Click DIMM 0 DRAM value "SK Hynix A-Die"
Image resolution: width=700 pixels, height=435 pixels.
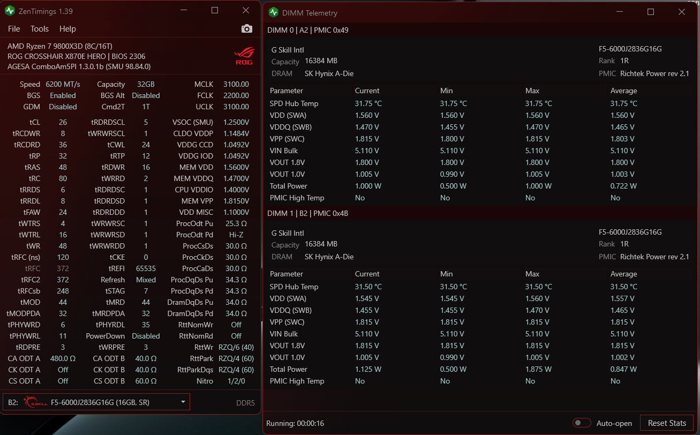tap(329, 73)
